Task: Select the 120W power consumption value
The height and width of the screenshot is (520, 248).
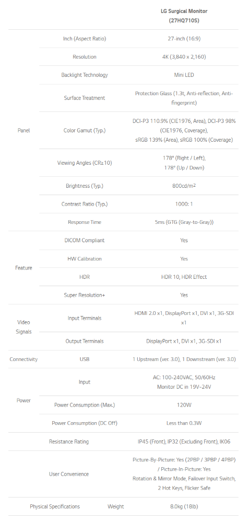Action: pos(184,405)
